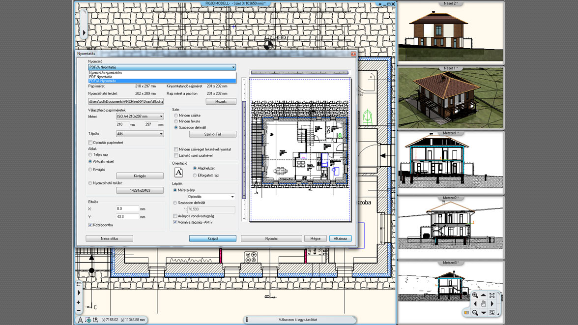Click the X offset input field

click(127, 209)
